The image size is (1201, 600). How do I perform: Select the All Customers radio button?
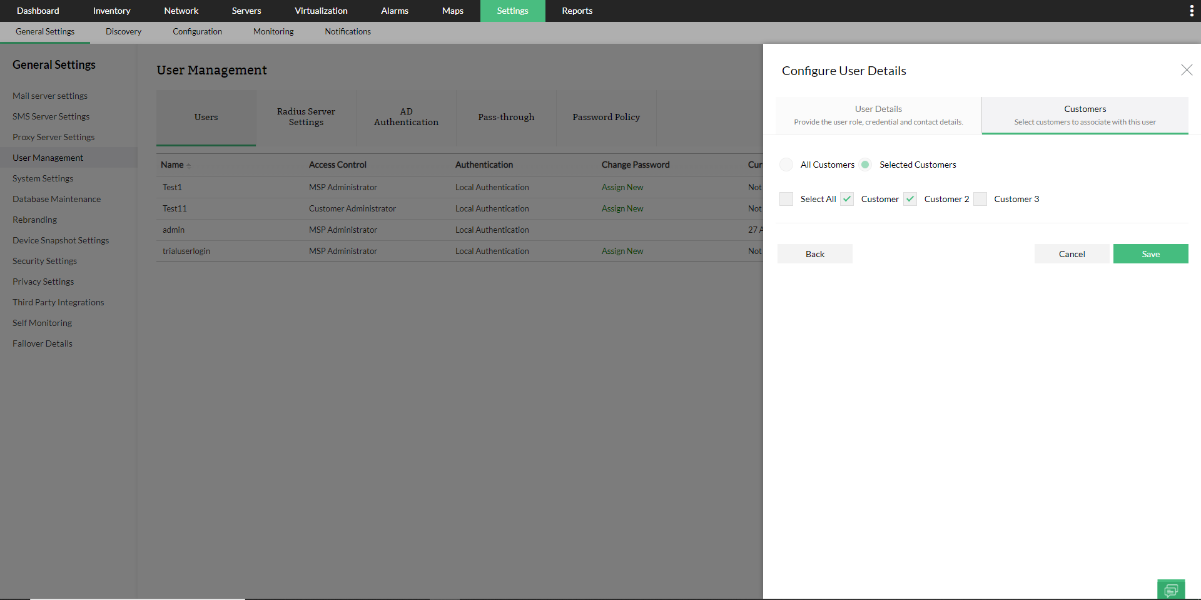coord(786,165)
